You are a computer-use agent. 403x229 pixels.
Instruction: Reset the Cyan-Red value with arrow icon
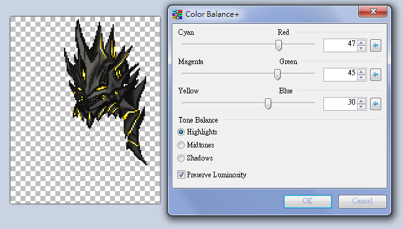click(x=376, y=45)
